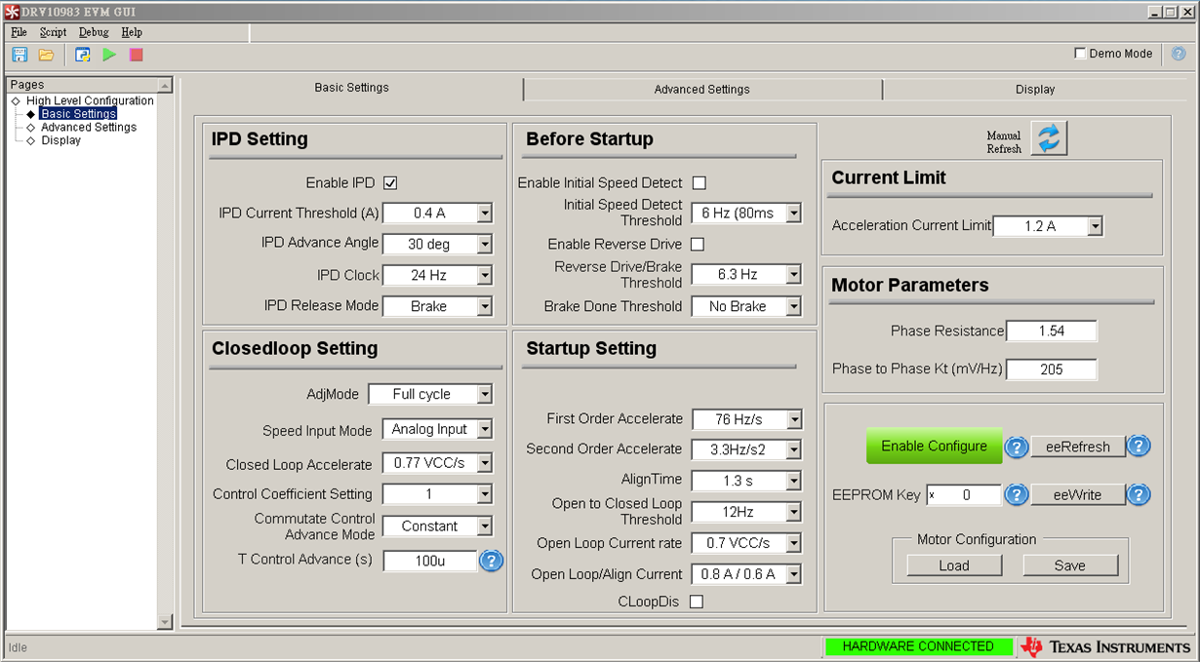
Task: Click help icon right of EEPROM Key field
Action: click(1017, 495)
